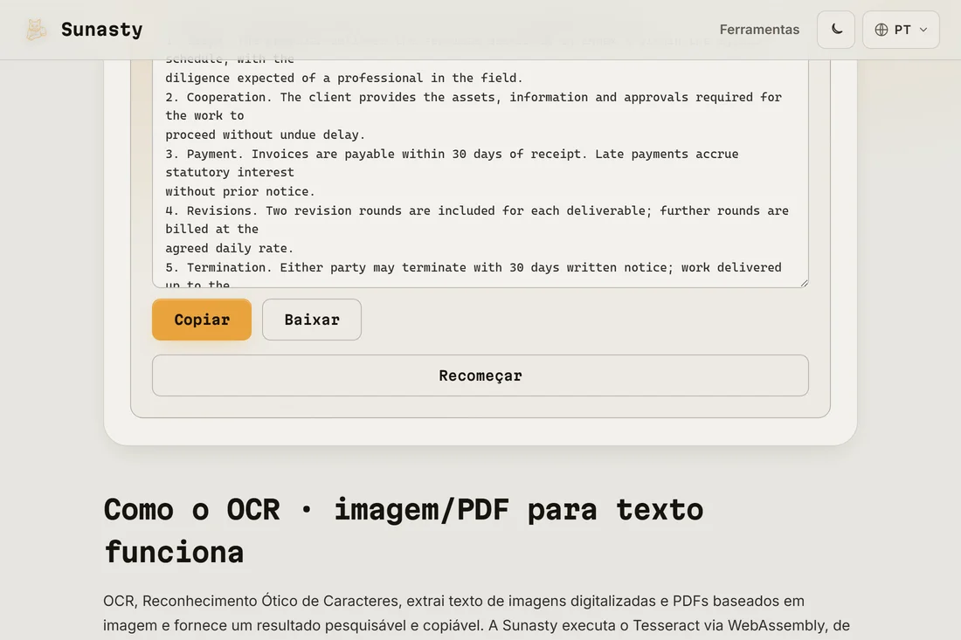Viewport: 961px width, 640px height.
Task: Click the paragraph starting 'OCR, Reconhecimento Ótico'
Action: (x=476, y=613)
